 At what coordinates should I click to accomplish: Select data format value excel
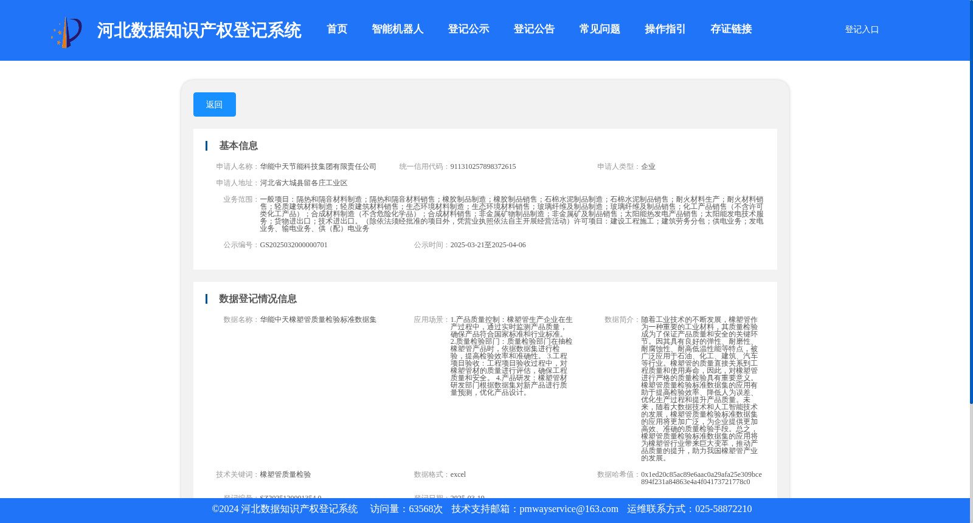[x=458, y=474]
